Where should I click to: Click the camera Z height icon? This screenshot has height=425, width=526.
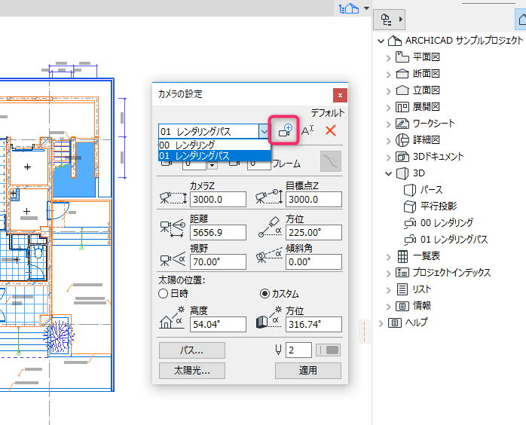pos(173,198)
